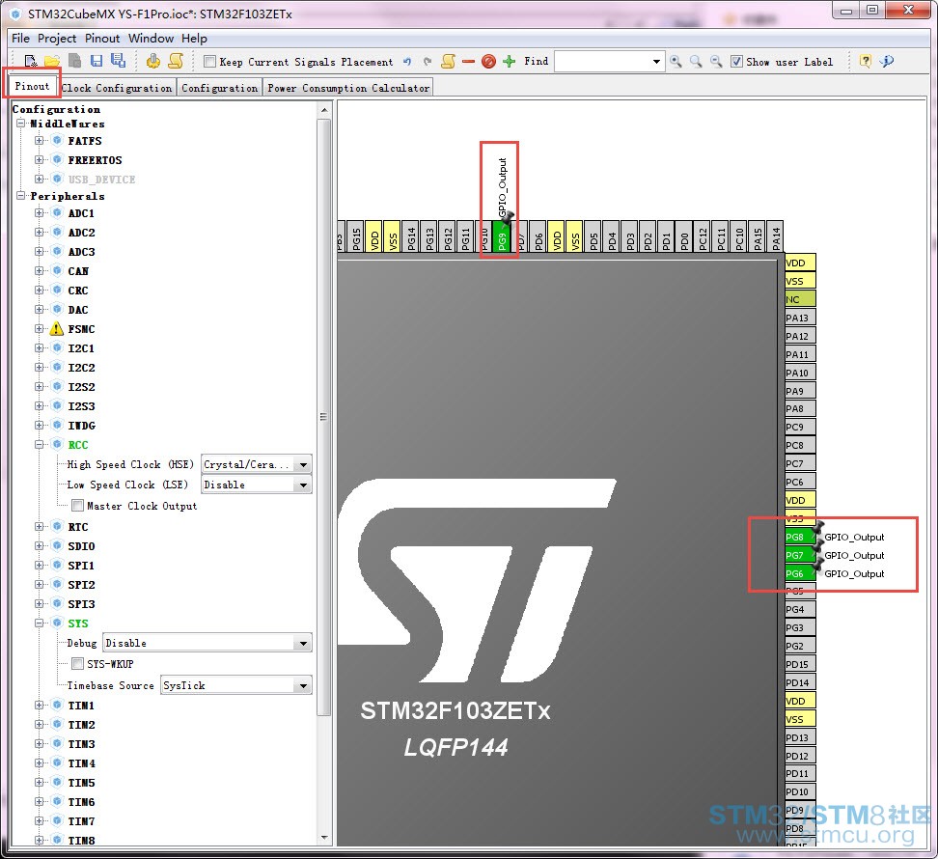Select the TIM1 tree item
The height and width of the screenshot is (859, 938).
[81, 706]
